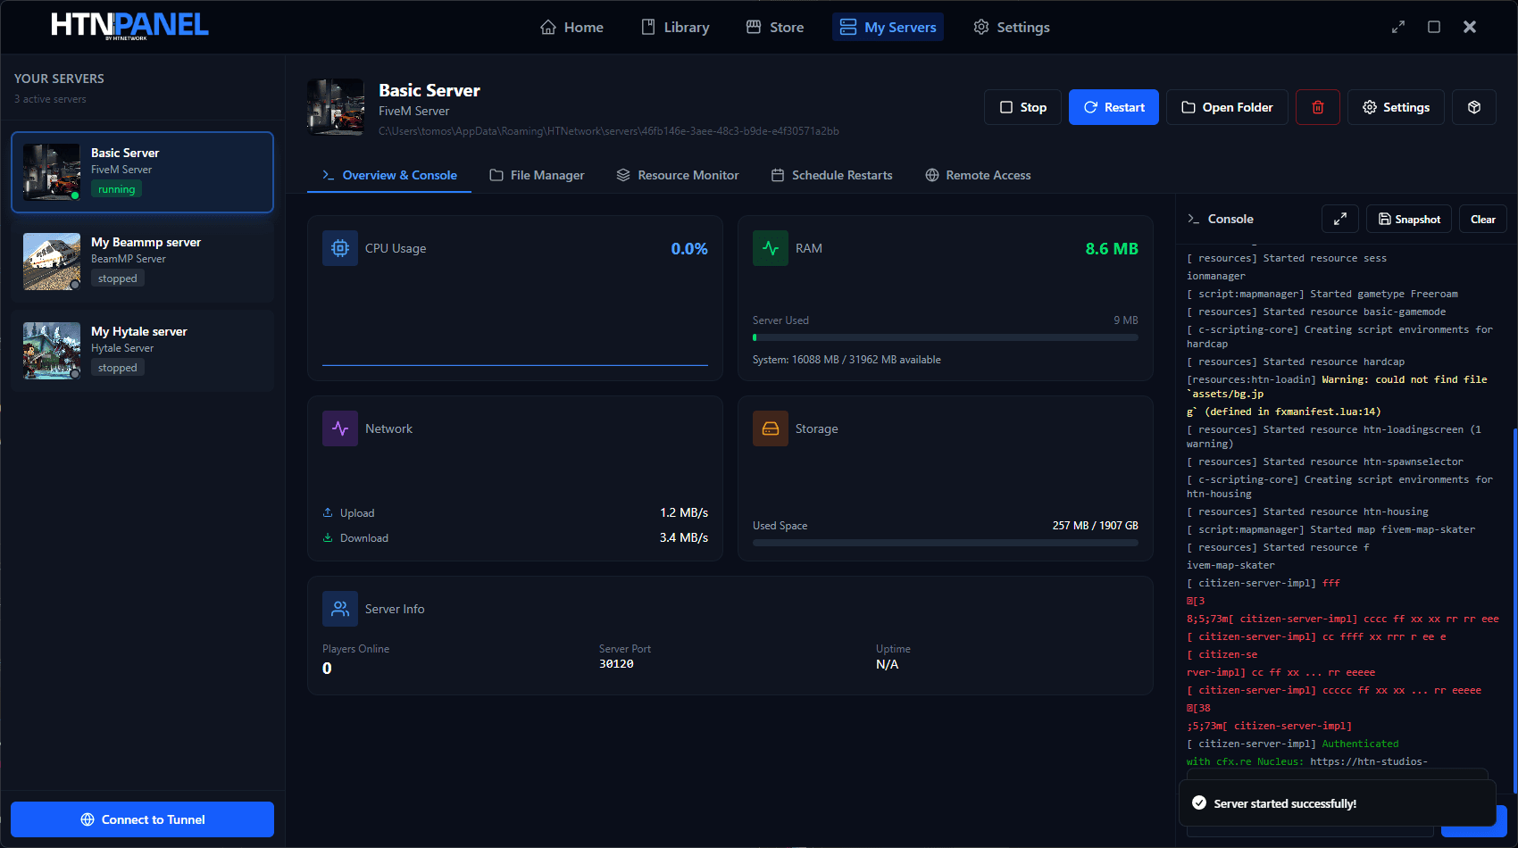Open the File Manager tab

(537, 175)
